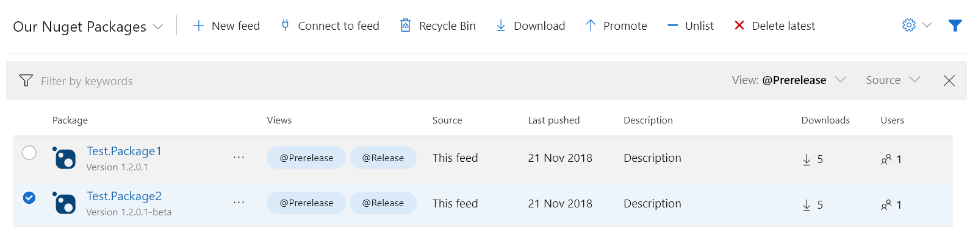The height and width of the screenshot is (233, 967).
Task: Expand the View: @Prerelease dropdown
Action: (x=789, y=80)
